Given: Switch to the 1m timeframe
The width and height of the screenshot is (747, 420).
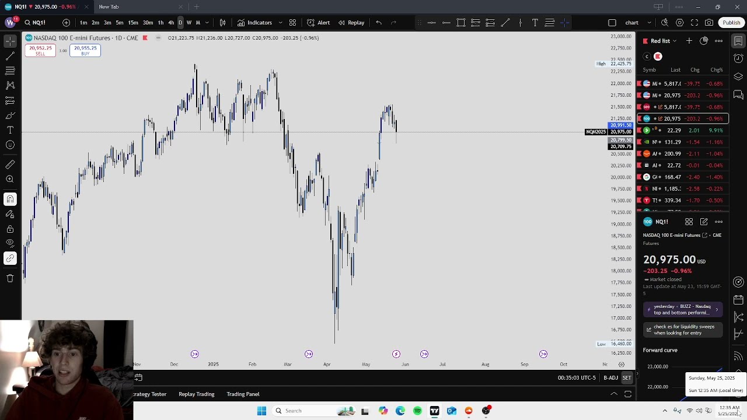Looking at the screenshot, I should coord(83,23).
